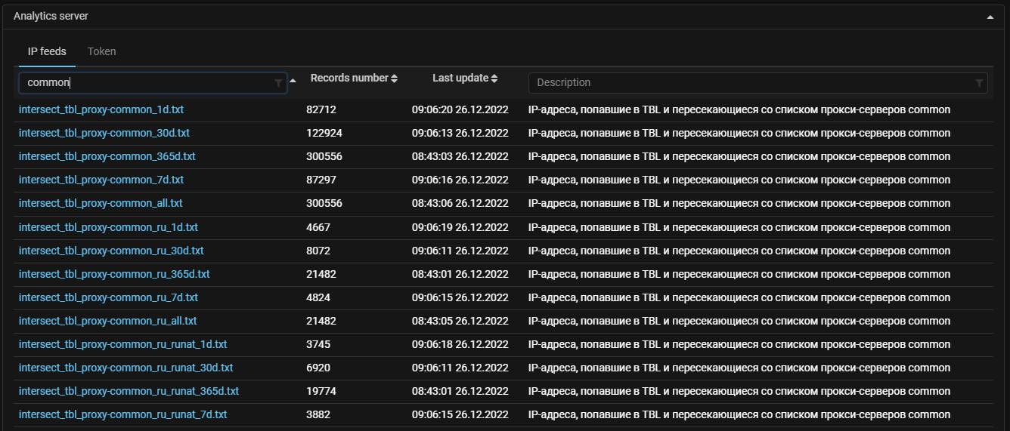Select the IP feeds tab
The width and height of the screenshot is (1010, 431).
click(47, 51)
